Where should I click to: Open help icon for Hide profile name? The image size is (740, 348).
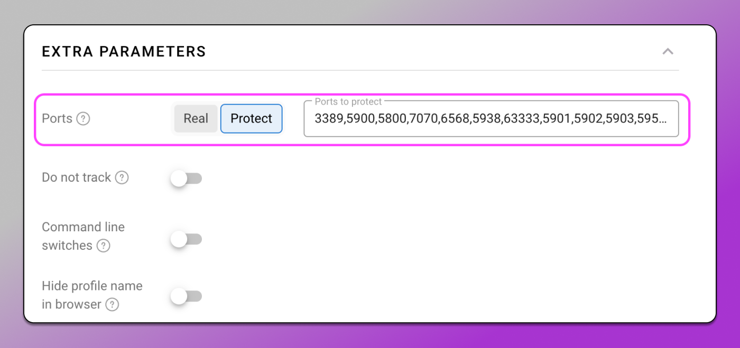tap(112, 305)
